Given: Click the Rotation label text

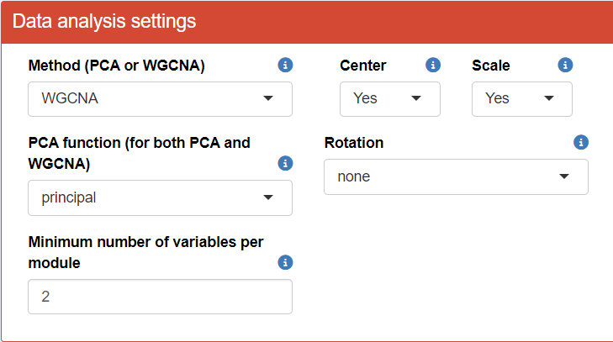Looking at the screenshot, I should click(x=353, y=143).
